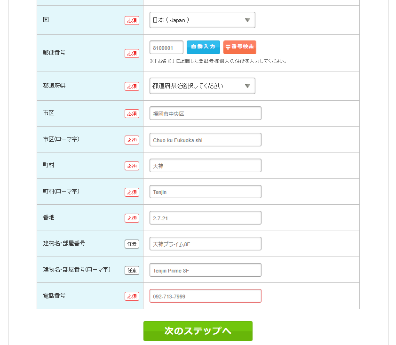
Task: Click the postal mark icon on 番号検索
Action: (228, 47)
